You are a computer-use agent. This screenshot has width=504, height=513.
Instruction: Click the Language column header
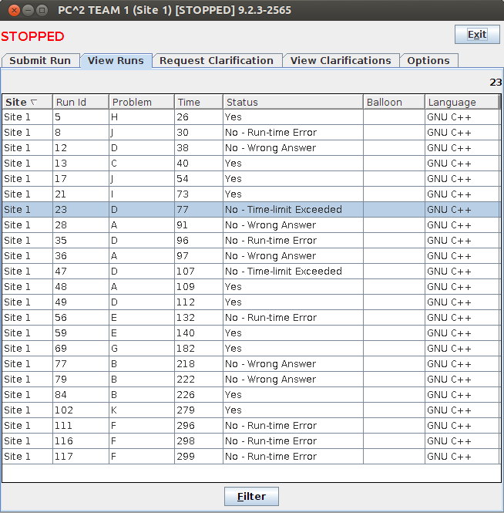[461, 102]
